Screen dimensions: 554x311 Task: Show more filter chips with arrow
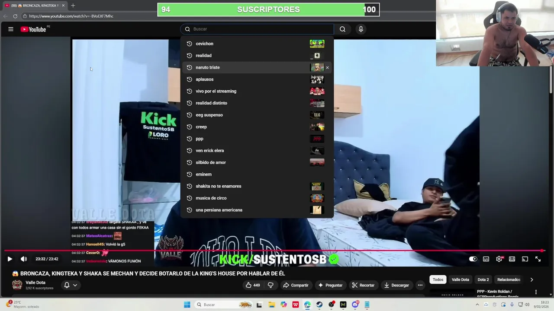(531, 279)
